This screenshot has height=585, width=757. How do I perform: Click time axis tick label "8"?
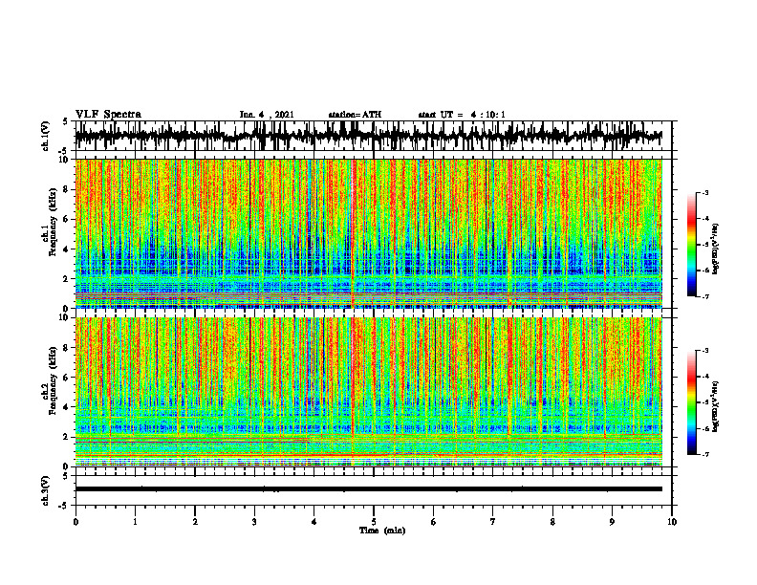(x=552, y=522)
